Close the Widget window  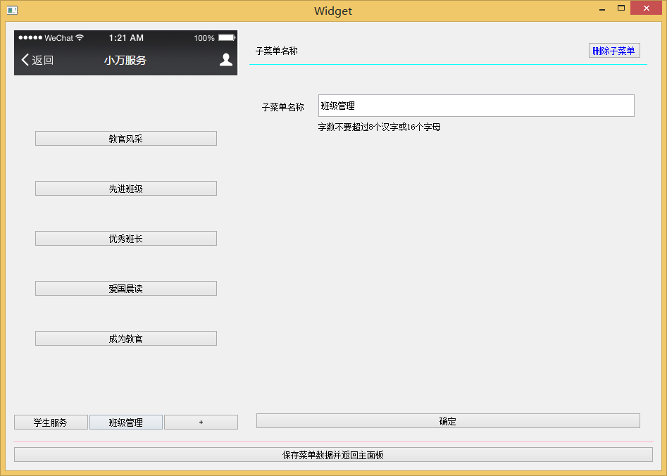646,8
